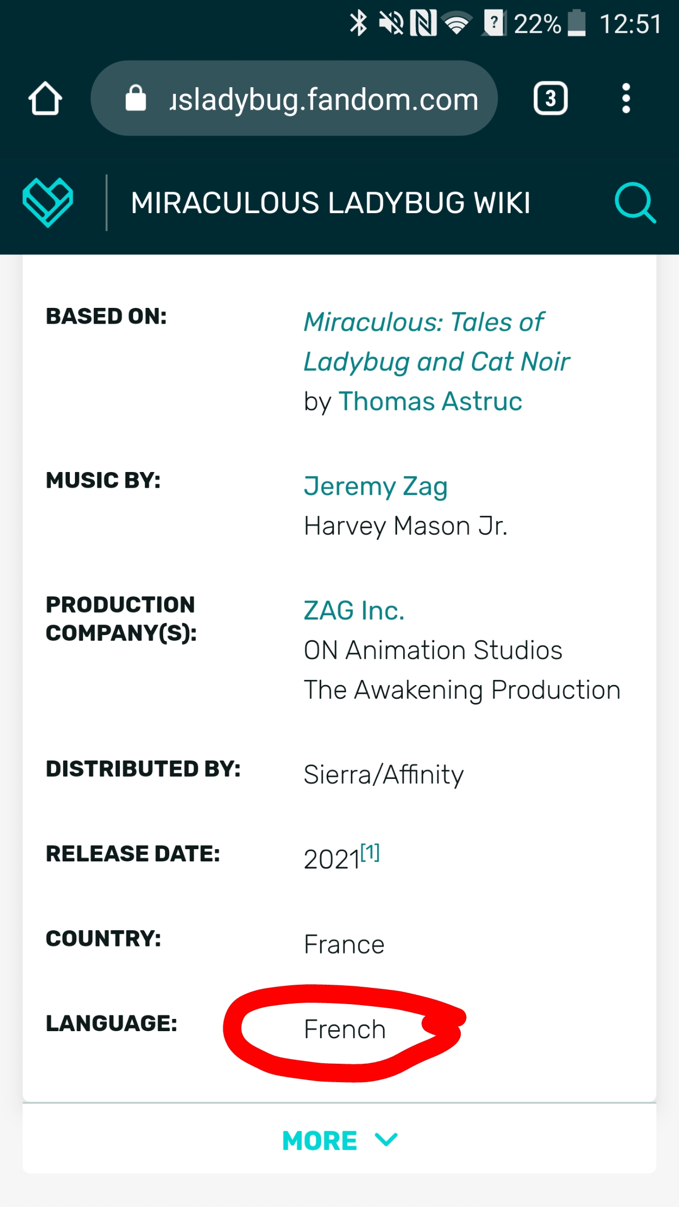Open the tab switcher showing 3 tabs

(550, 98)
